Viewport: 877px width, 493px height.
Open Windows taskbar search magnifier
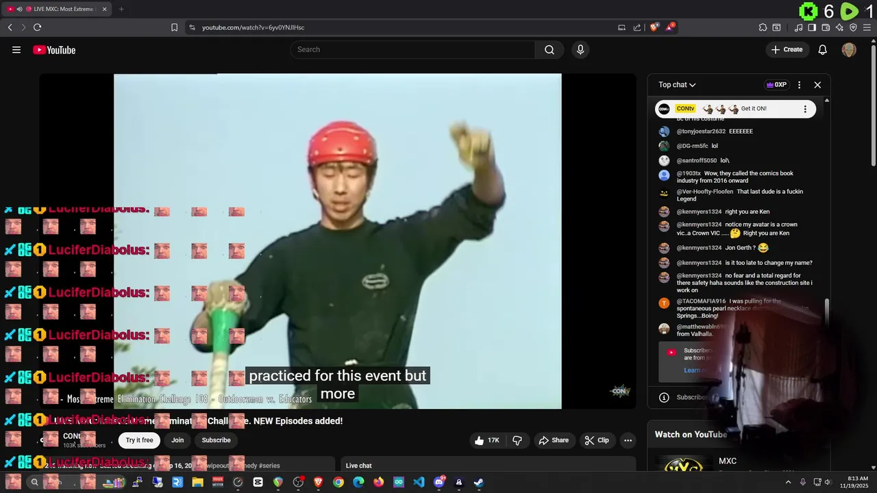[x=34, y=482]
